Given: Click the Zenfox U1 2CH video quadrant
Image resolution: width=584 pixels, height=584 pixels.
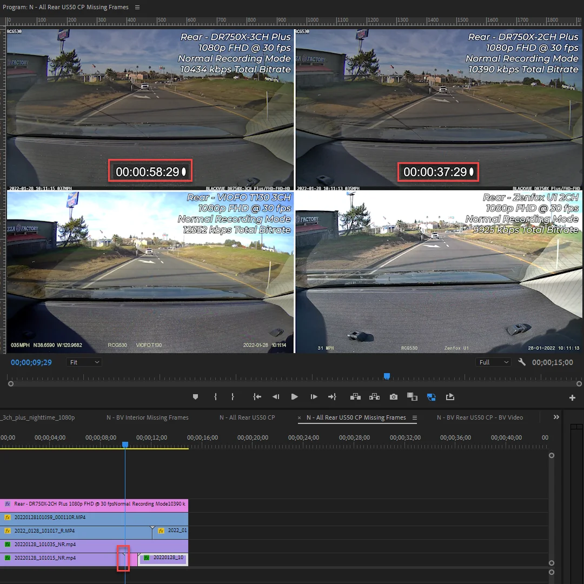Looking at the screenshot, I should 439,272.
